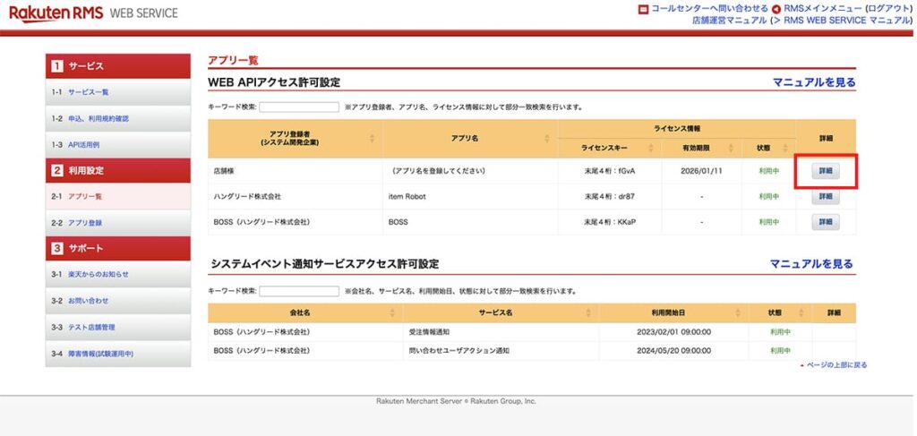Open 詳細 for 店舗様 row
This screenshot has width=917, height=436.
click(x=825, y=171)
